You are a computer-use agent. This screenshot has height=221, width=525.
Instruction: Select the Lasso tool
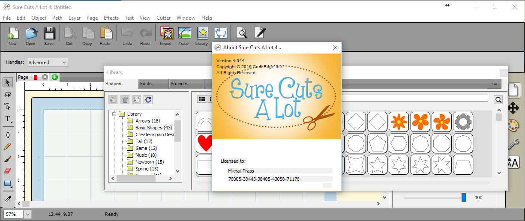point(8,94)
